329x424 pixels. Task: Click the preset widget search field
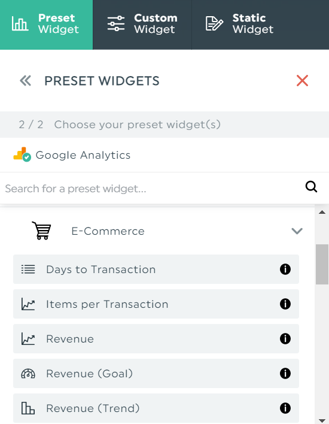151,189
